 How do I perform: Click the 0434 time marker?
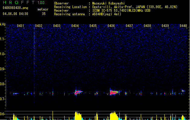[75, 26]
